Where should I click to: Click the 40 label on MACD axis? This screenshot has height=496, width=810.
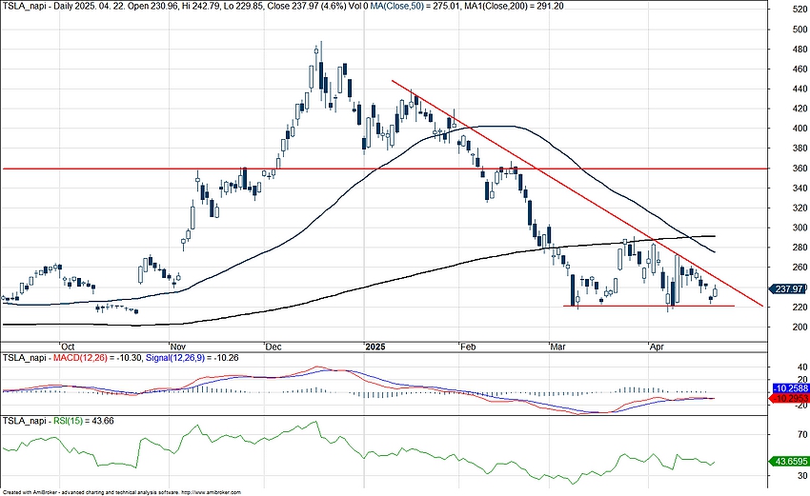[802, 367]
